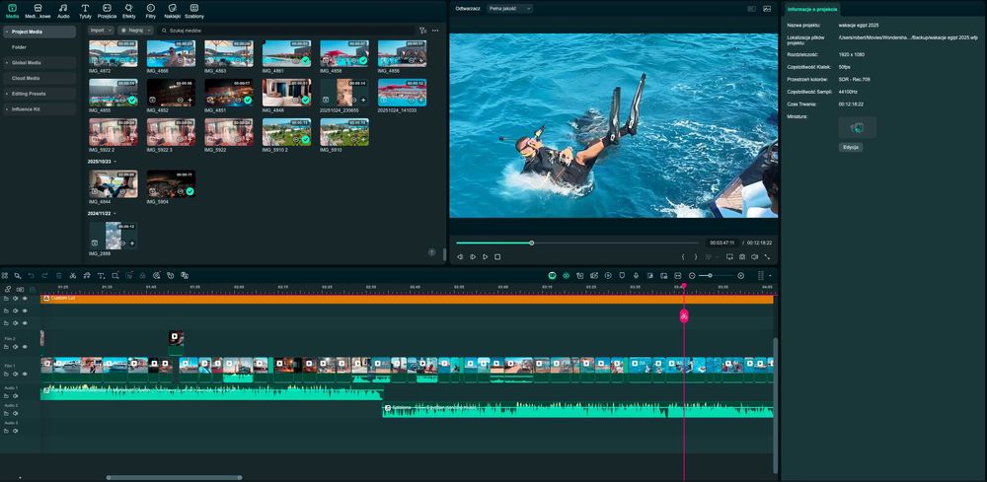Expand the Global Media section
Screen dimensions: 987x482
(6, 63)
